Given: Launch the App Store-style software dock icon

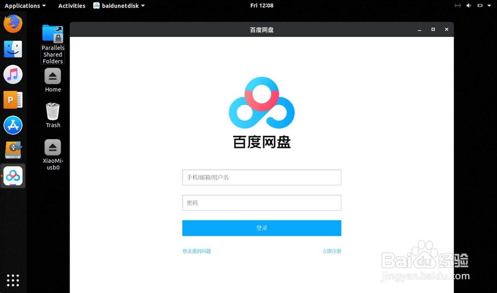Looking at the screenshot, I should [13, 125].
